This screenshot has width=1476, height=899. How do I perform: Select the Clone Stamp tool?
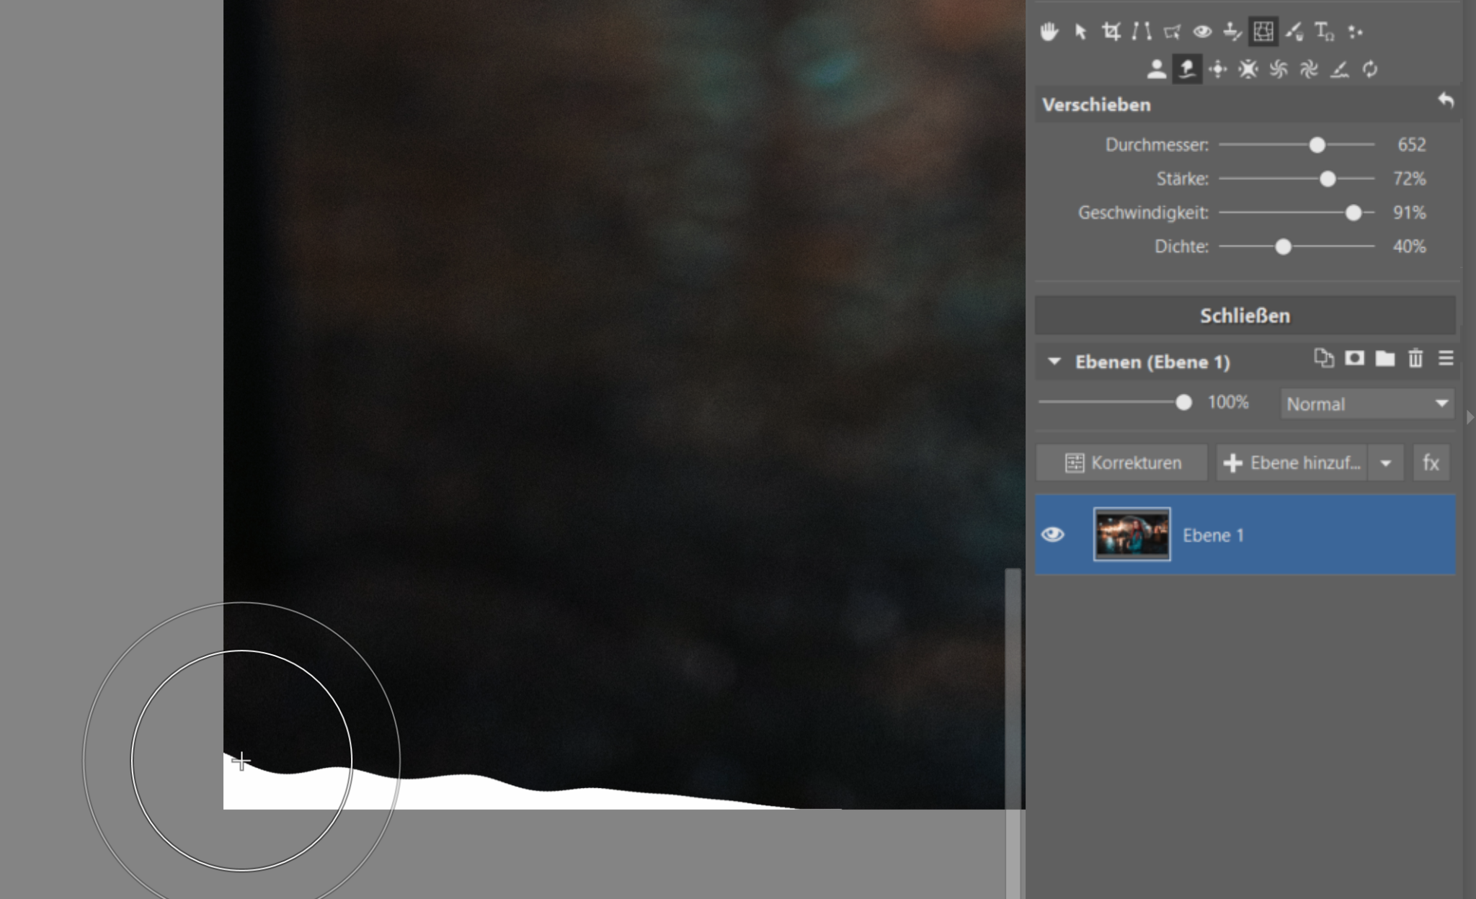click(1232, 32)
